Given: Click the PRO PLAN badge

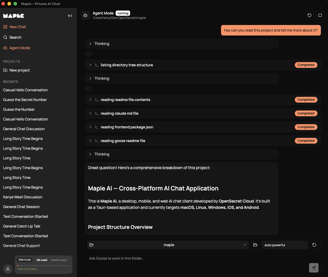Looking at the screenshot, I should click(x=25, y=260).
